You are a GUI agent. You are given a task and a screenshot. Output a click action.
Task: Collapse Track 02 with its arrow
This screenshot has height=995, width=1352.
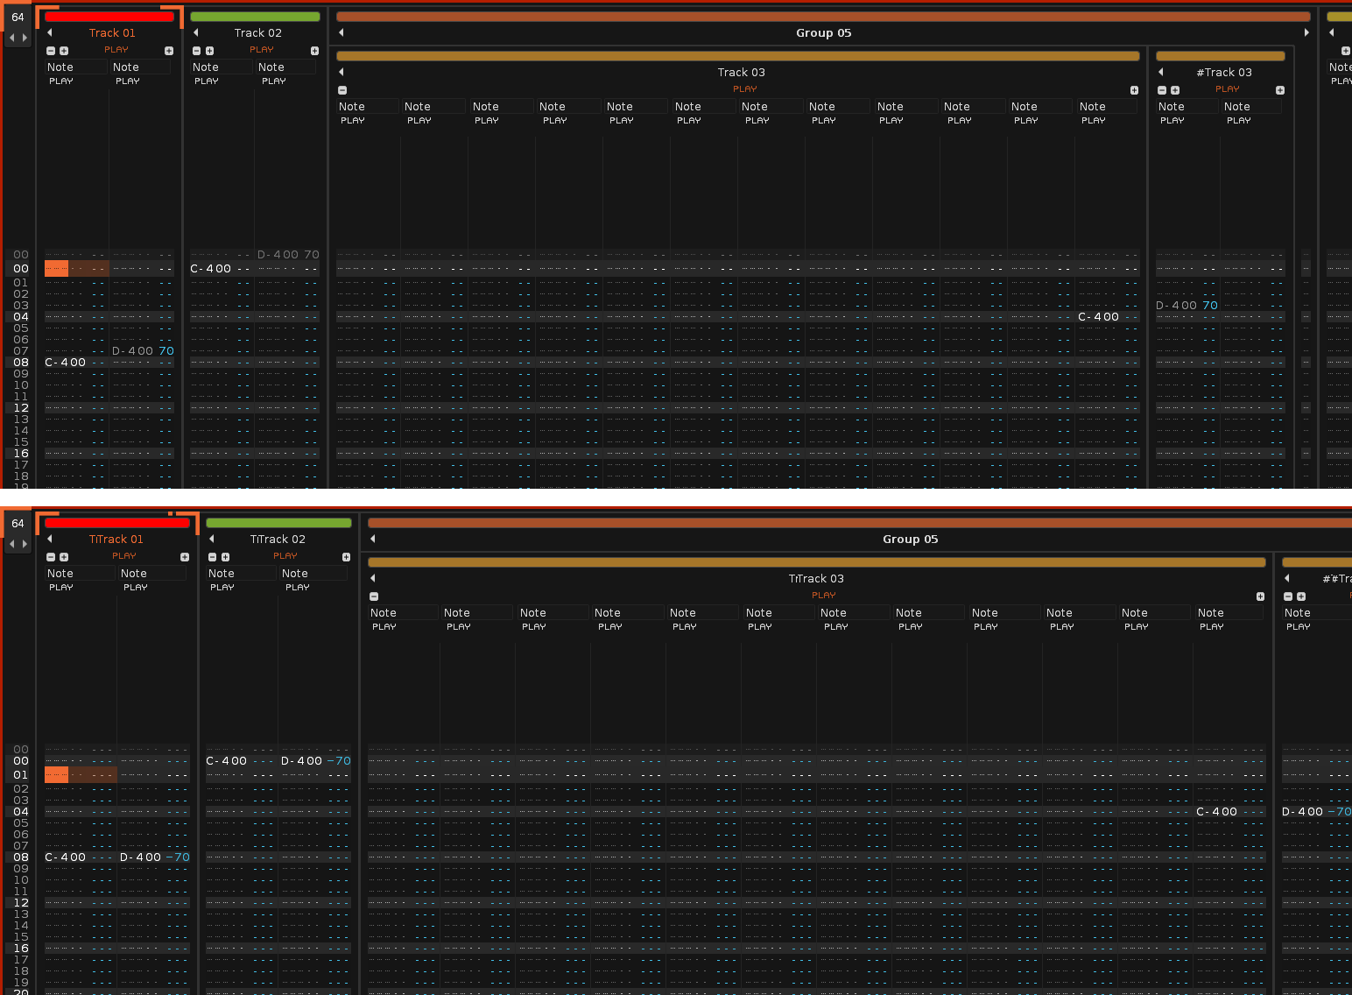[195, 32]
